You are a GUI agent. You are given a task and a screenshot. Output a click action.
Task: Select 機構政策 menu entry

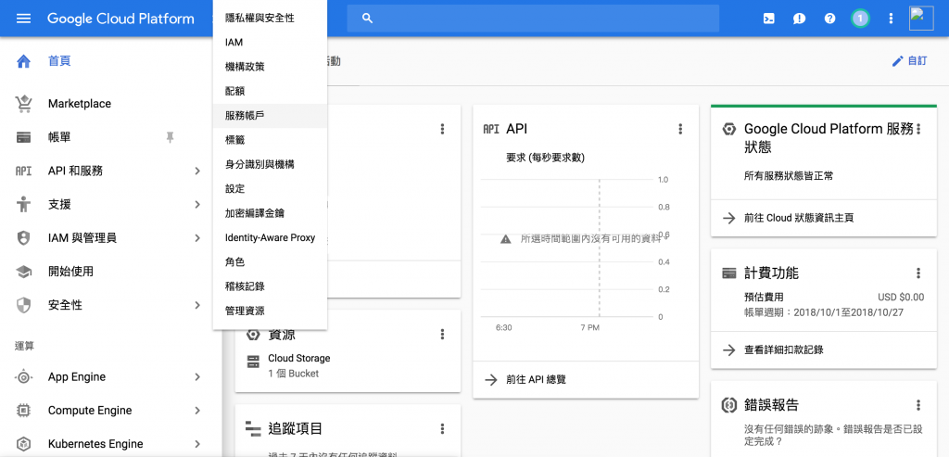click(270, 67)
